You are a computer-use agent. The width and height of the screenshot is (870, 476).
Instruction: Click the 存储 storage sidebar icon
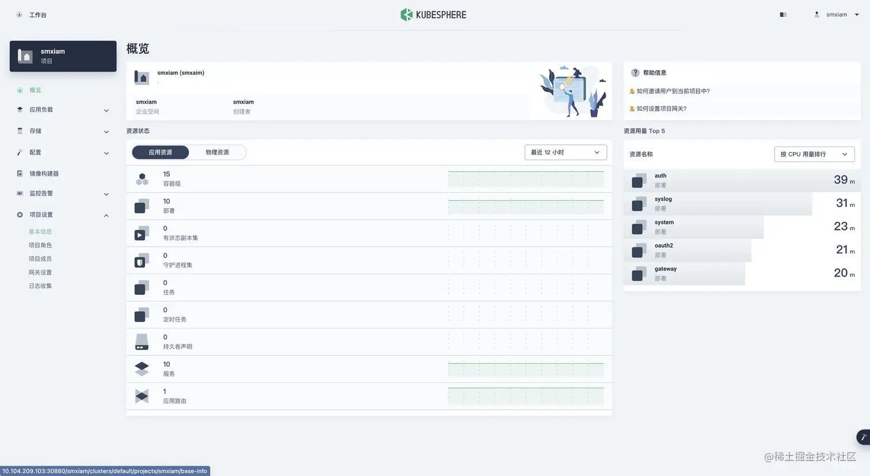click(20, 131)
